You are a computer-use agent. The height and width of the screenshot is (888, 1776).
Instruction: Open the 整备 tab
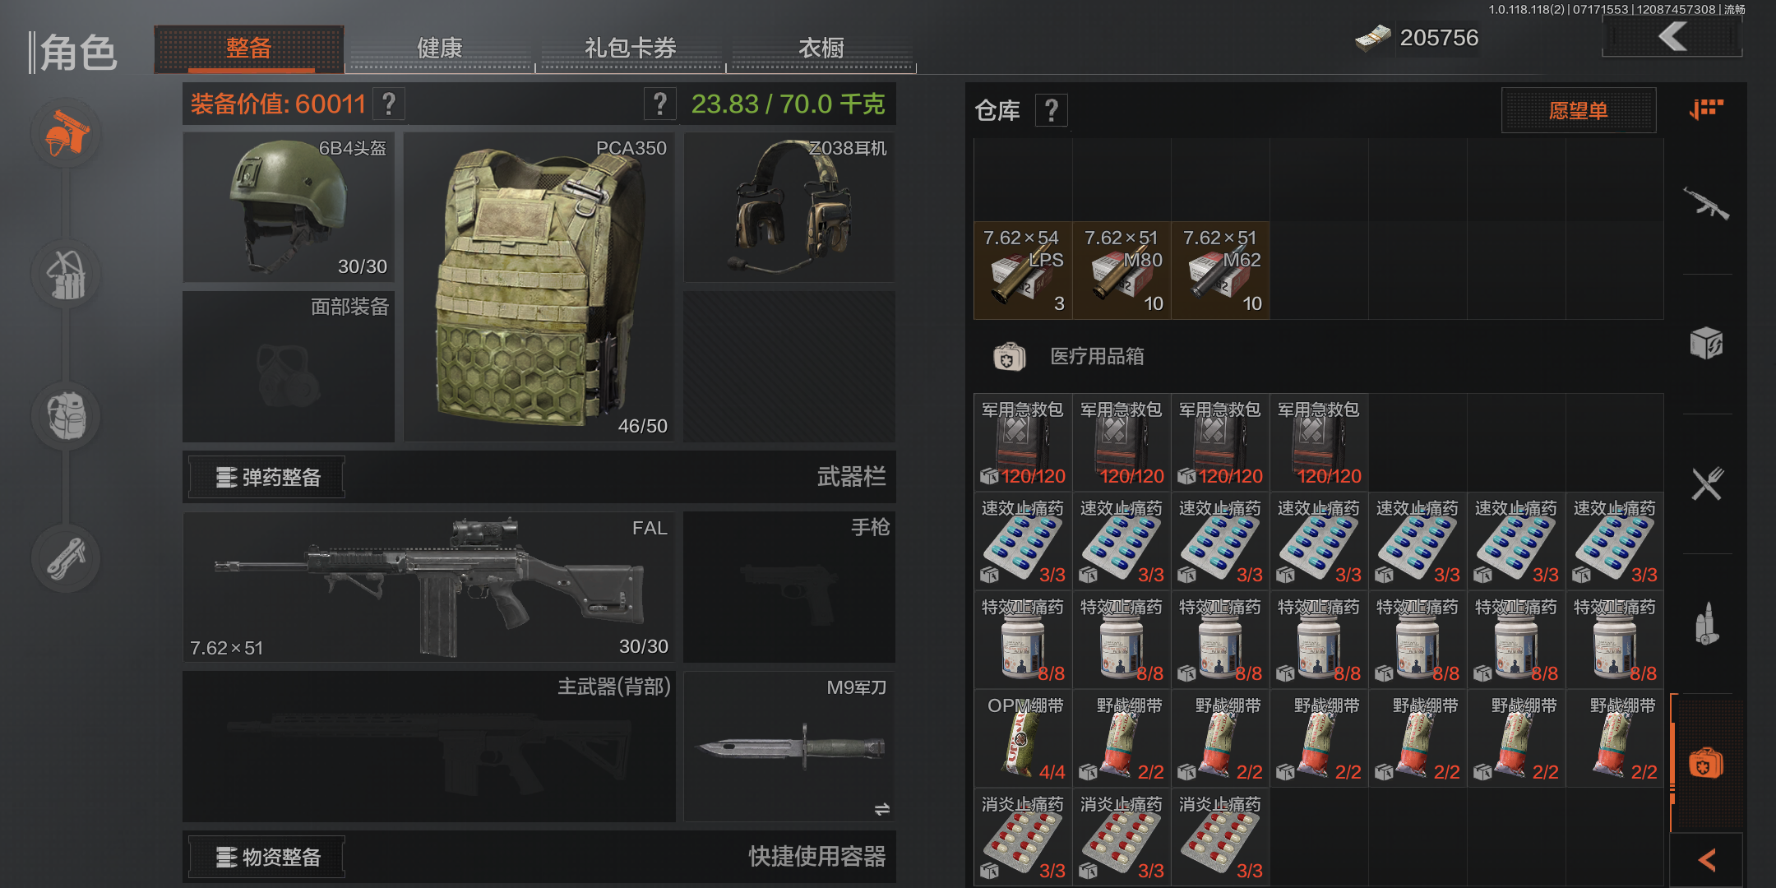coord(249,49)
